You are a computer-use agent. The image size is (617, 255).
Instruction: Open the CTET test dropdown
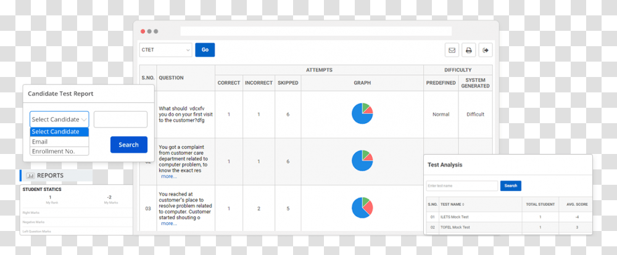[166, 50]
